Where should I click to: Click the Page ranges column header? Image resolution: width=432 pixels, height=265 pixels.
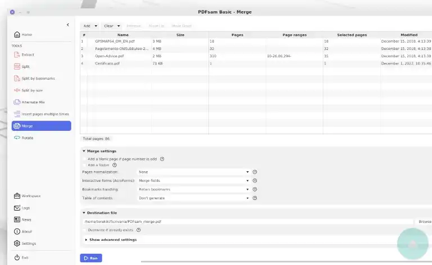coord(294,35)
